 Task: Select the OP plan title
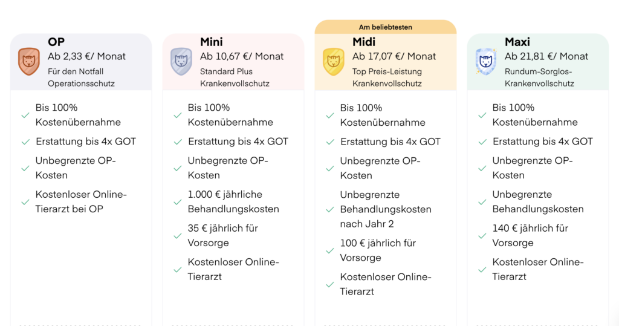coord(56,42)
